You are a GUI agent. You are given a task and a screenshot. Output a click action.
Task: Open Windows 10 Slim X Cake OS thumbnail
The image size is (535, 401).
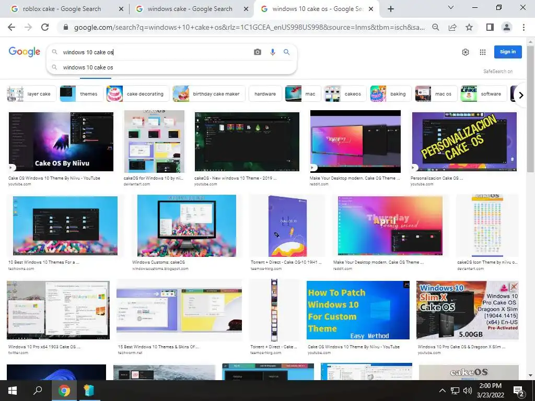click(x=468, y=310)
